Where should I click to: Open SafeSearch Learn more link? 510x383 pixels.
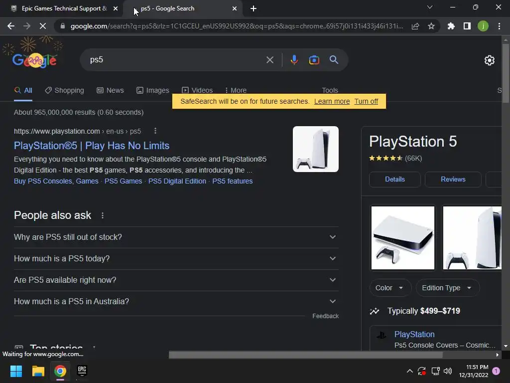click(x=332, y=101)
